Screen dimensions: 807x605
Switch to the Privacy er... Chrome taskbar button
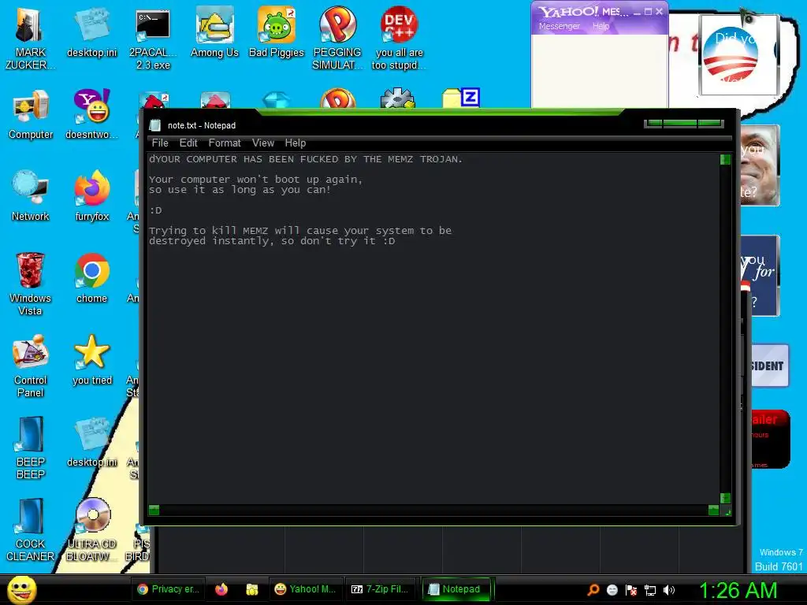169,589
